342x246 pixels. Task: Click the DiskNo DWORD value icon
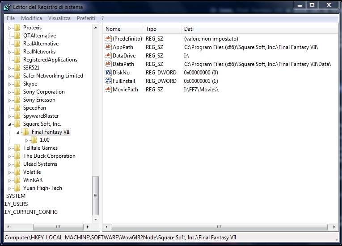pos(108,73)
